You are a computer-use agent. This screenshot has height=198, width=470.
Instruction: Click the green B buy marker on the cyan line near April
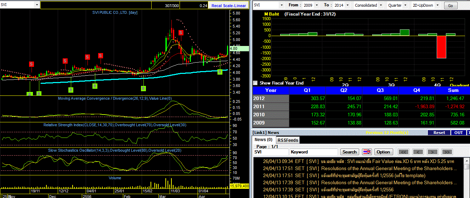[x=220, y=72]
